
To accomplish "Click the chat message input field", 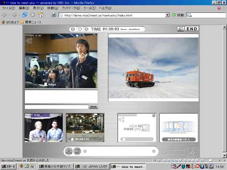I will [x=56, y=107].
